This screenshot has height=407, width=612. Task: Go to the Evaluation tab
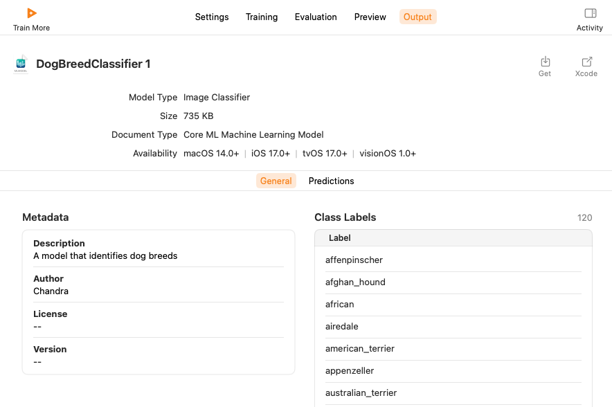point(316,17)
